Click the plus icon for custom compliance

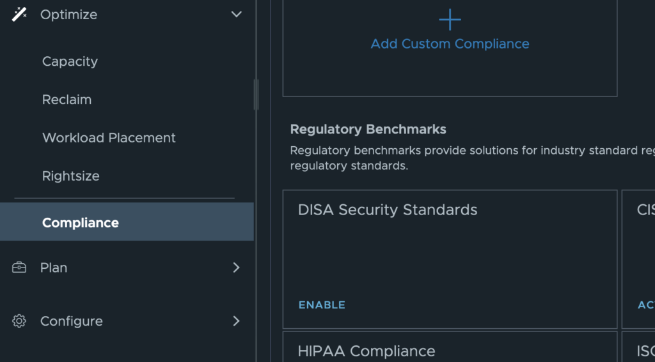pos(450,20)
